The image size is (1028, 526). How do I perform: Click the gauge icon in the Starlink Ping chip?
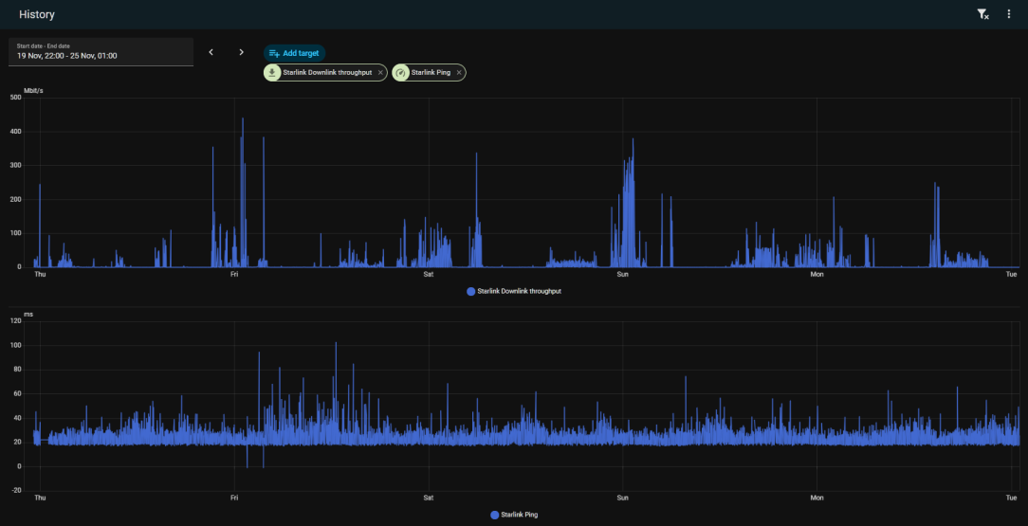coord(400,73)
